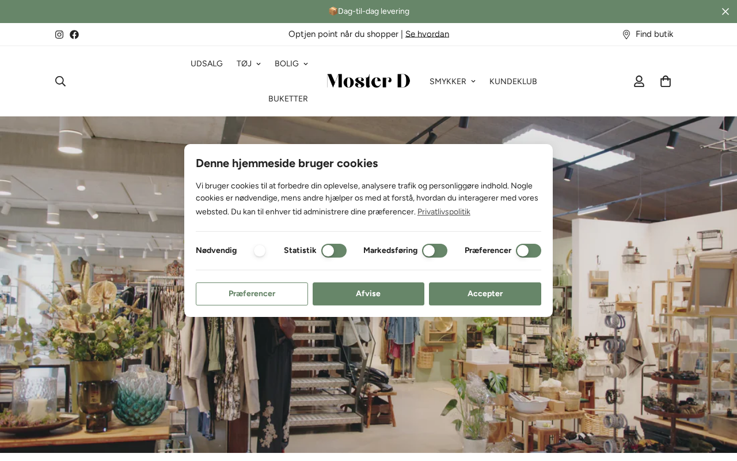This screenshot has width=737, height=461.
Task: Click the Moster D logo
Action: [368, 81]
